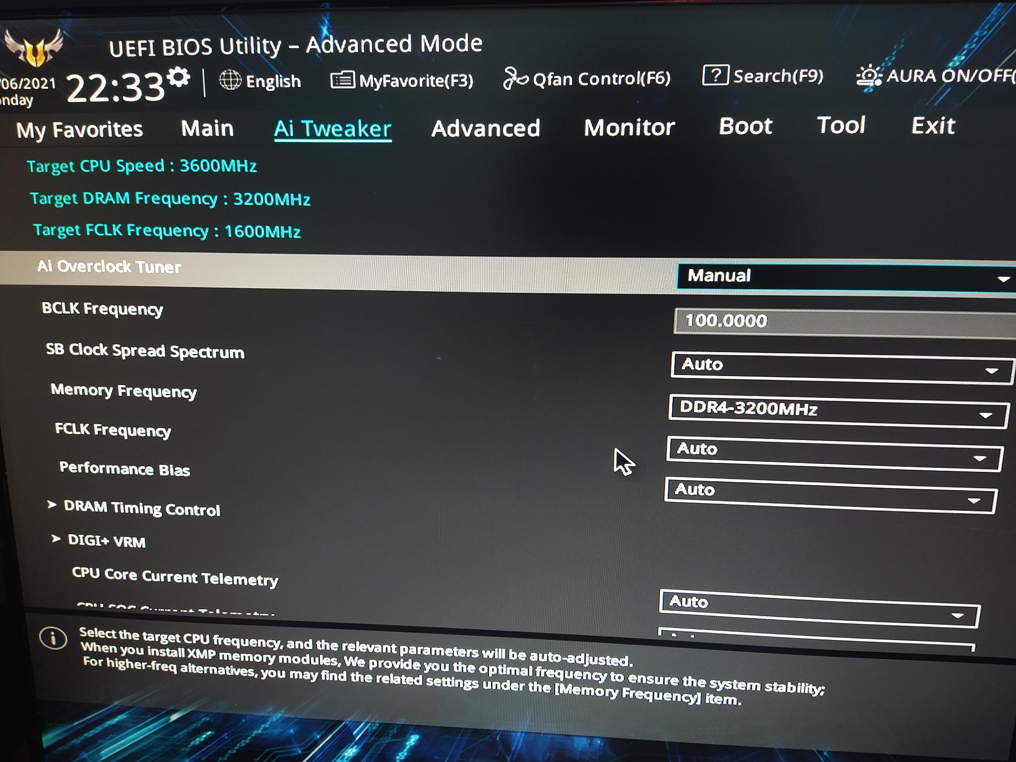Click the FCLK Frequency label
The width and height of the screenshot is (1016, 762).
[113, 430]
